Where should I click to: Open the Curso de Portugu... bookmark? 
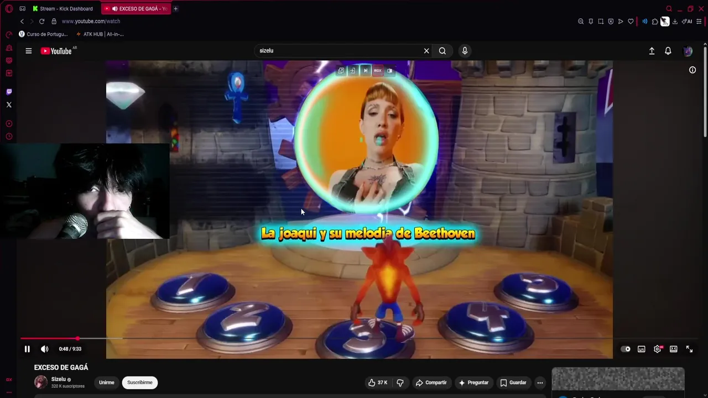click(43, 34)
